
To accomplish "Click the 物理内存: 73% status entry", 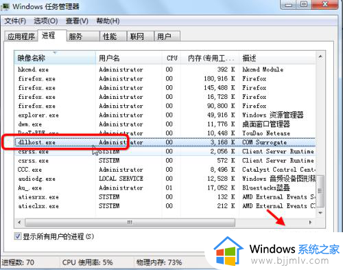I will click(x=159, y=262).
